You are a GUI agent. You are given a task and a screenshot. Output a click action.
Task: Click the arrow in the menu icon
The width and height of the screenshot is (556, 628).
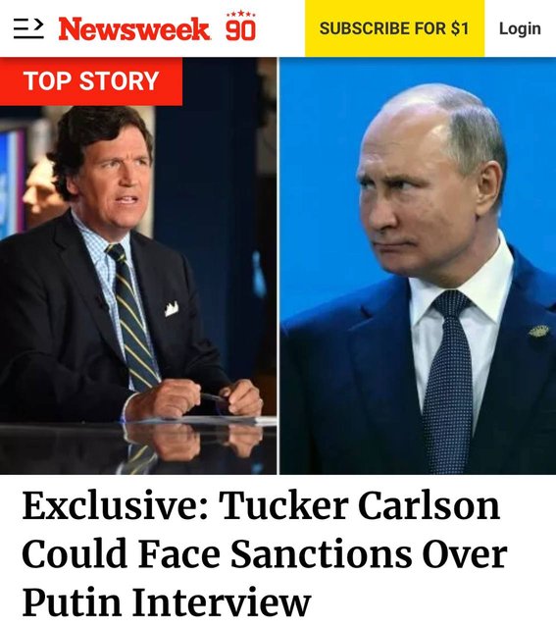tap(38, 25)
